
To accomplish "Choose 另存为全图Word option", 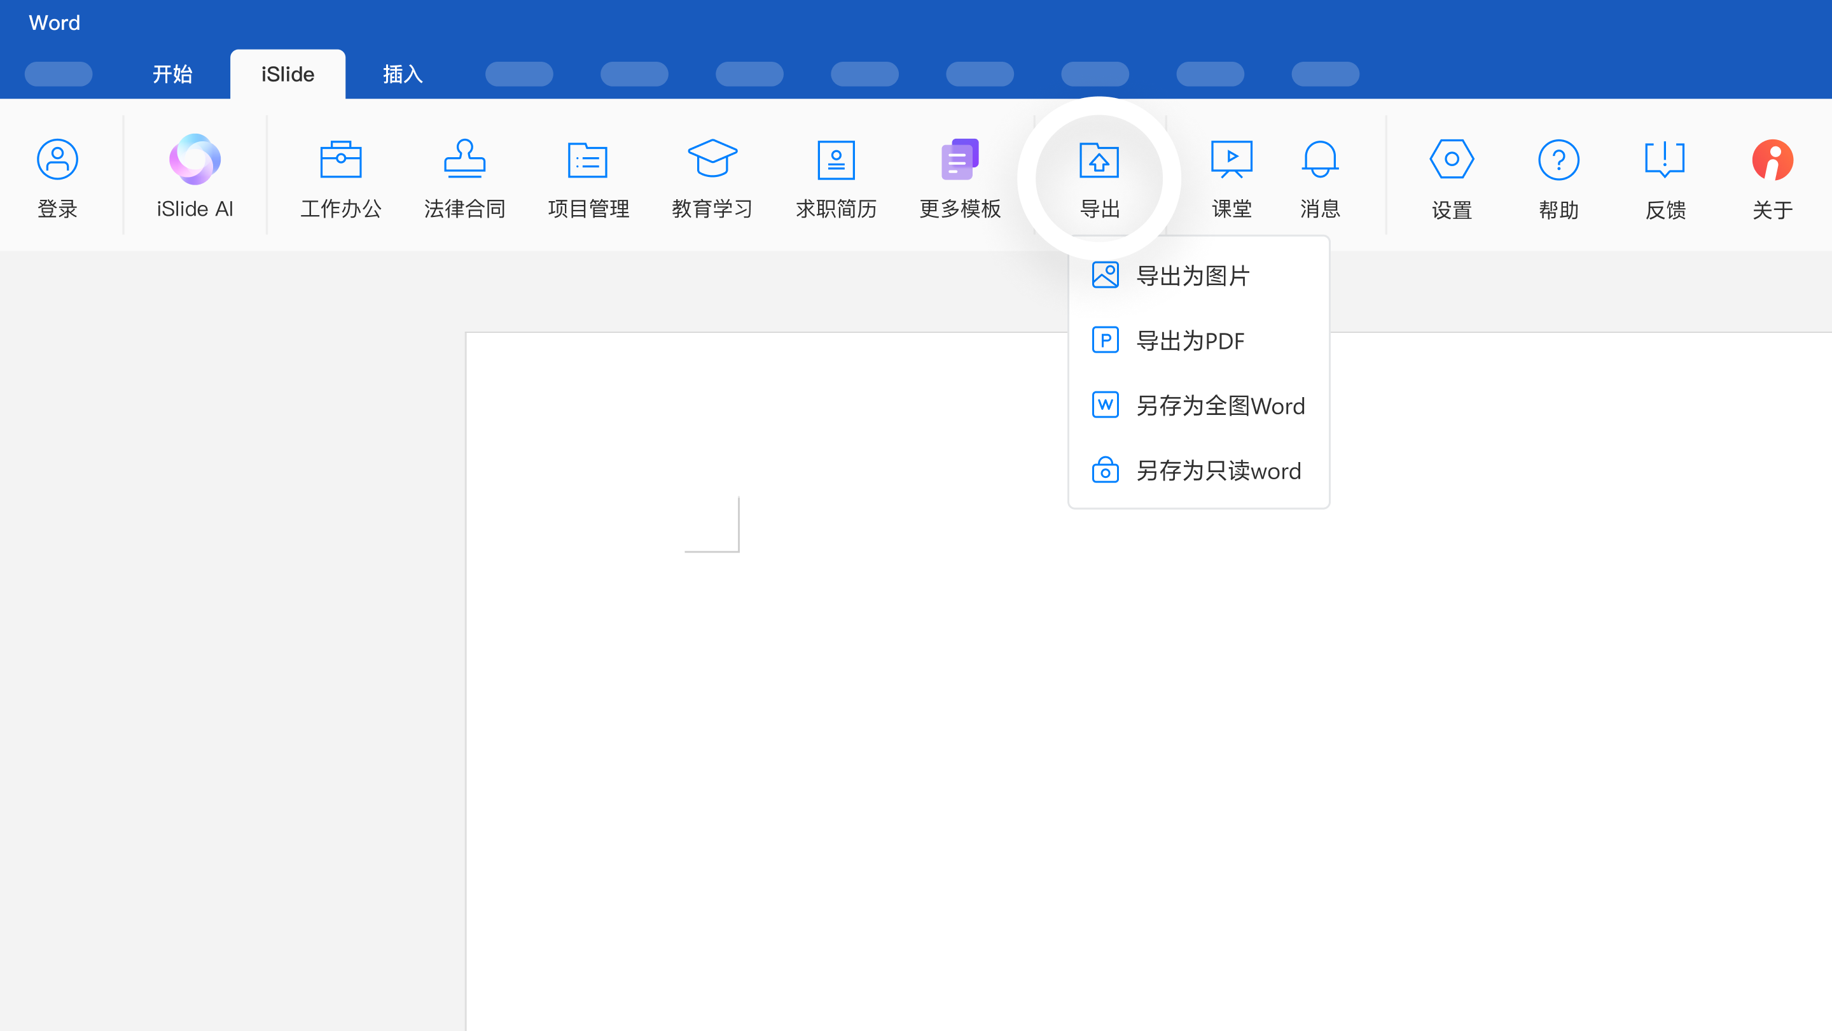I will pyautogui.click(x=1199, y=405).
